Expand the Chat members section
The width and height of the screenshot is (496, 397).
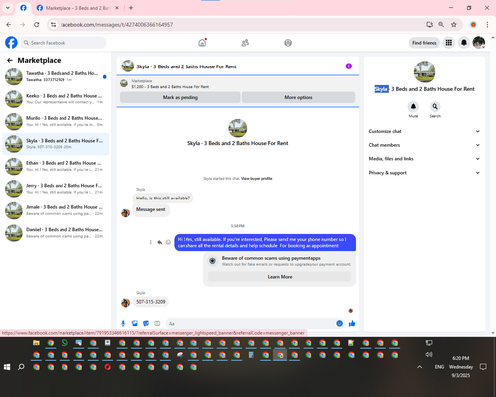click(425, 145)
